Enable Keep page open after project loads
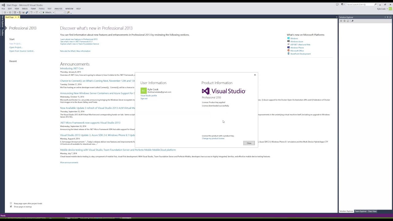393x221 pixels. click(x=11, y=203)
